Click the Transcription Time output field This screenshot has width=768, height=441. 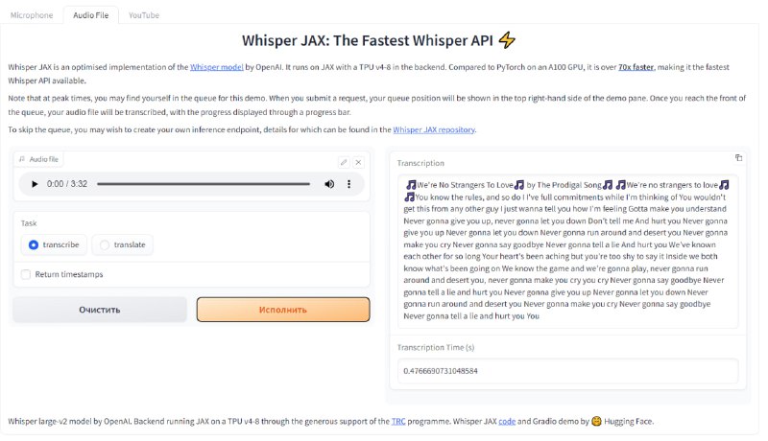pos(567,371)
